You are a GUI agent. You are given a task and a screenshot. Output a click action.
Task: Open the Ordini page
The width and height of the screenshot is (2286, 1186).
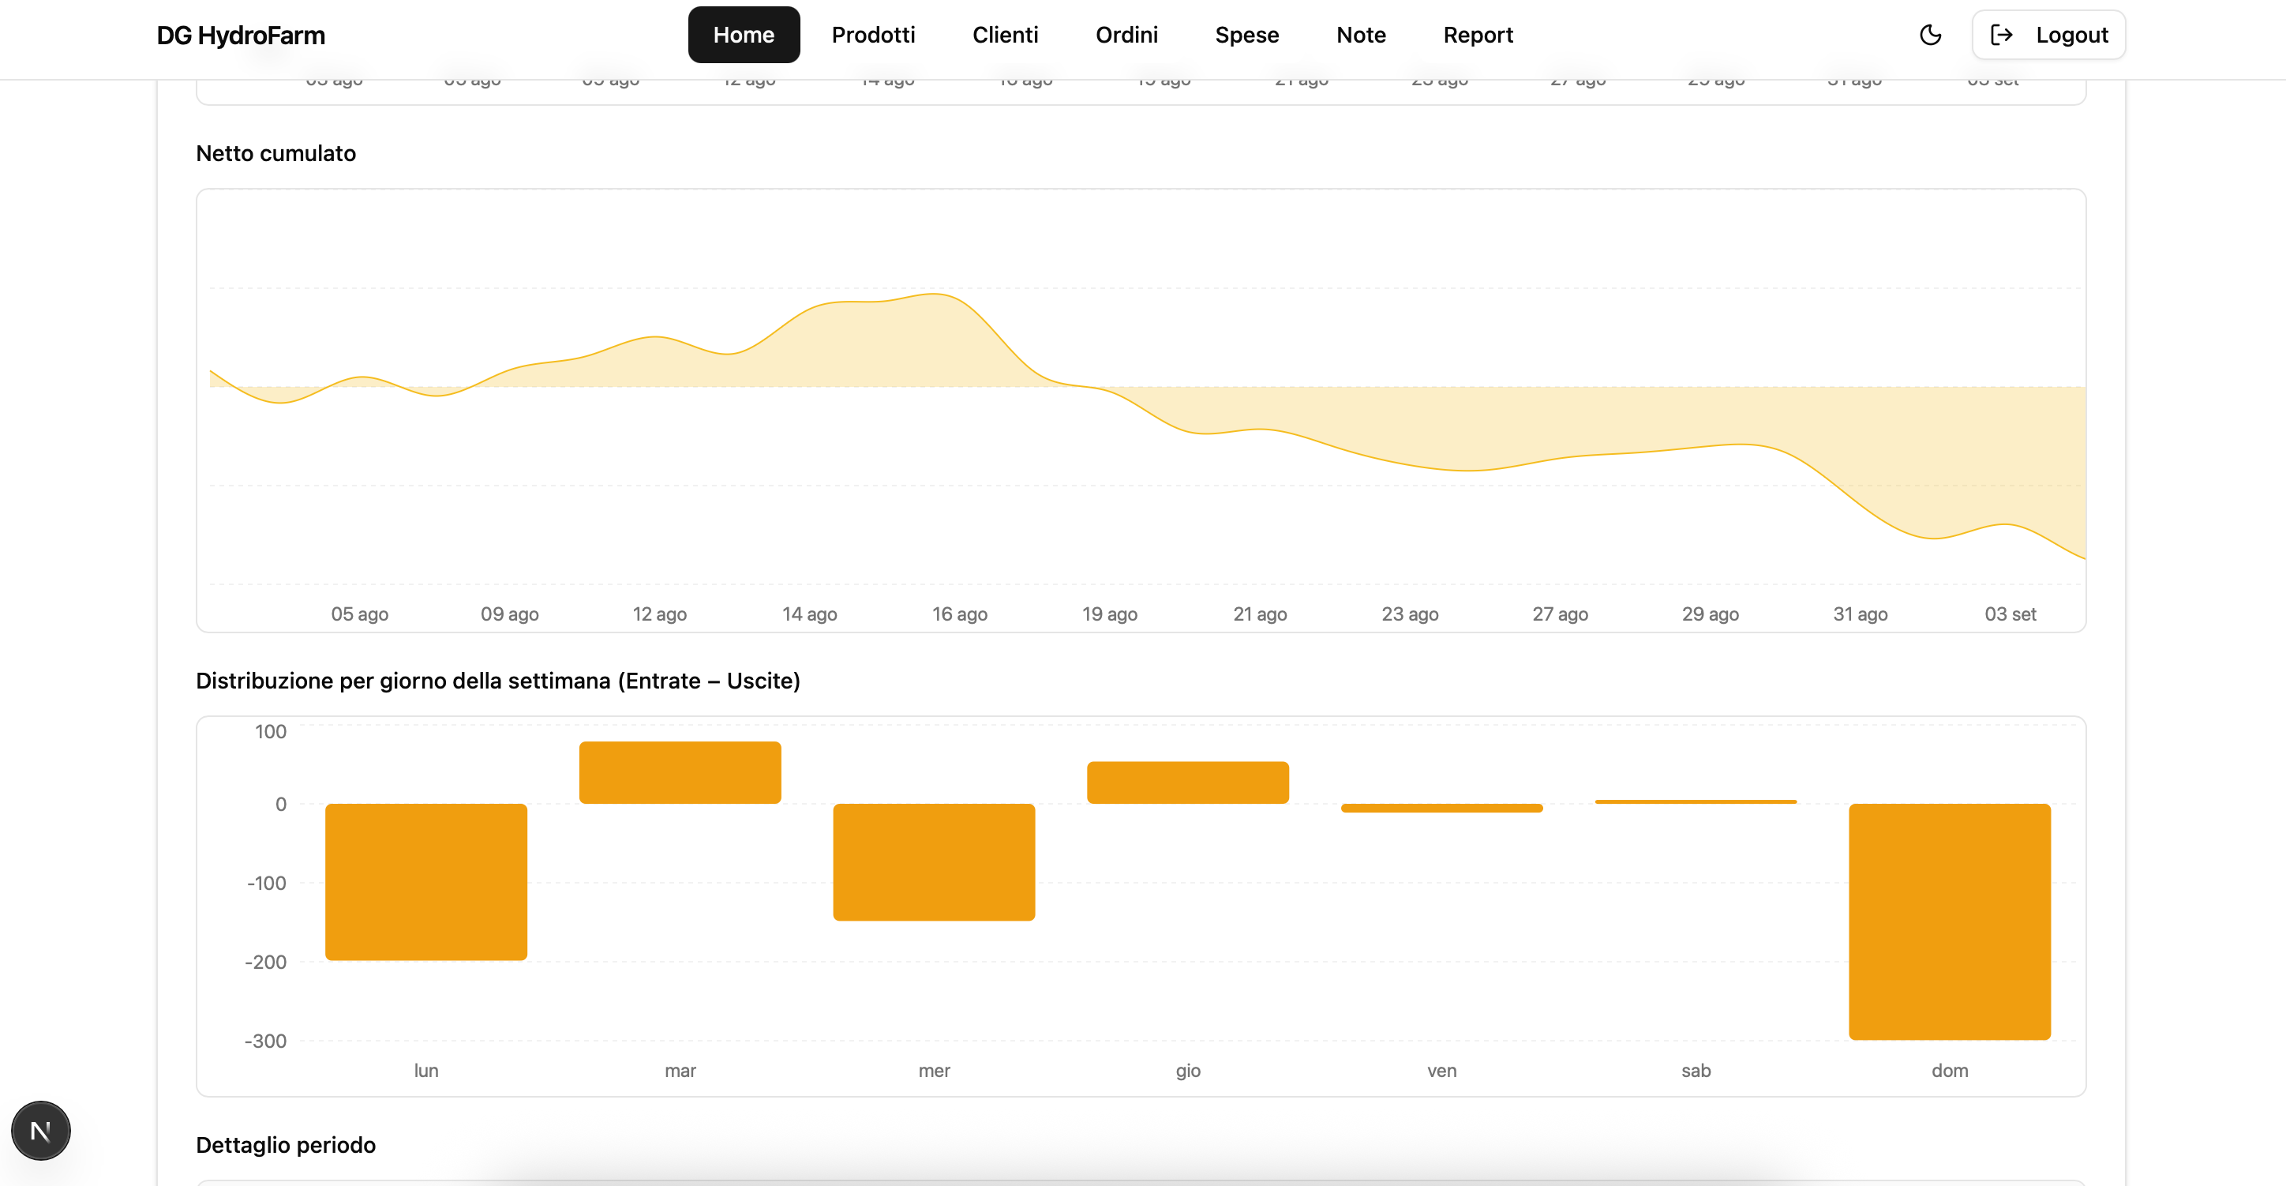[1126, 35]
